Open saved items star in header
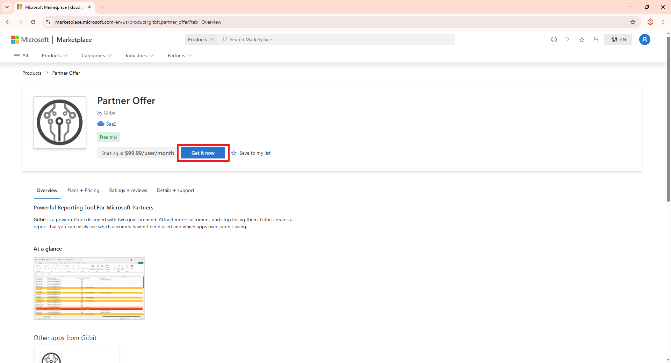This screenshot has width=671, height=363. point(582,39)
